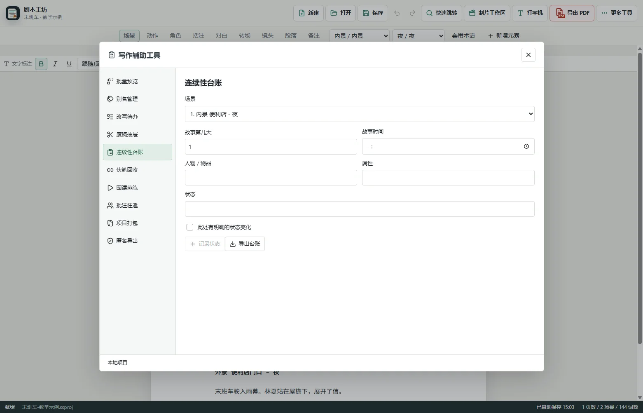Open 废稿抽屉 with scissors icon
Screen dimensions: 643x413
137,134
